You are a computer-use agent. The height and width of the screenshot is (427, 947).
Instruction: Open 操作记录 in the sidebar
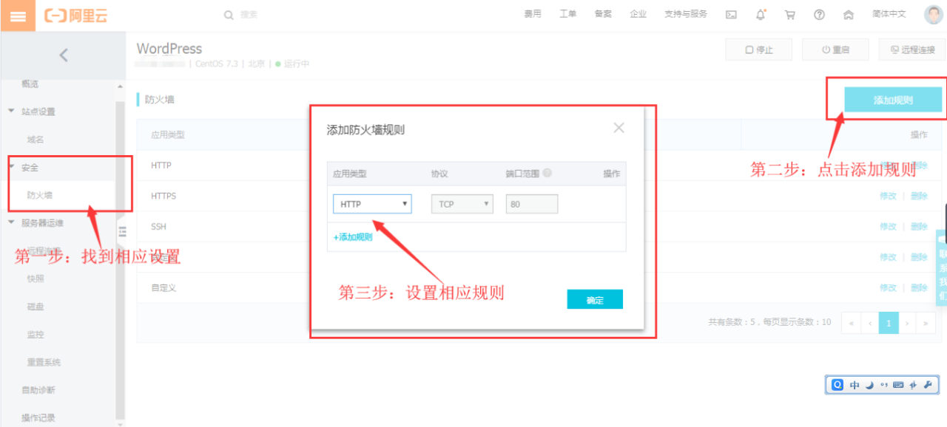click(x=38, y=418)
